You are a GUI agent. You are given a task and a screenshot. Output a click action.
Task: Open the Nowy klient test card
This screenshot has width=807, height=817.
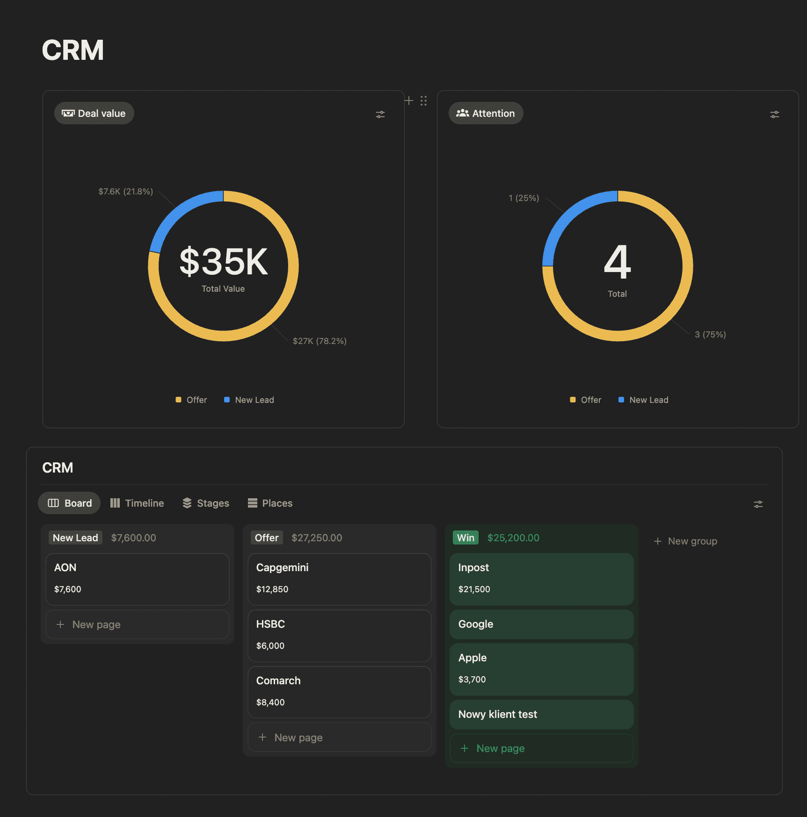(542, 715)
